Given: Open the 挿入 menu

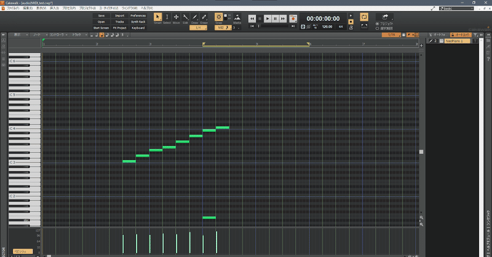Looking at the screenshot, I should (x=54, y=9).
